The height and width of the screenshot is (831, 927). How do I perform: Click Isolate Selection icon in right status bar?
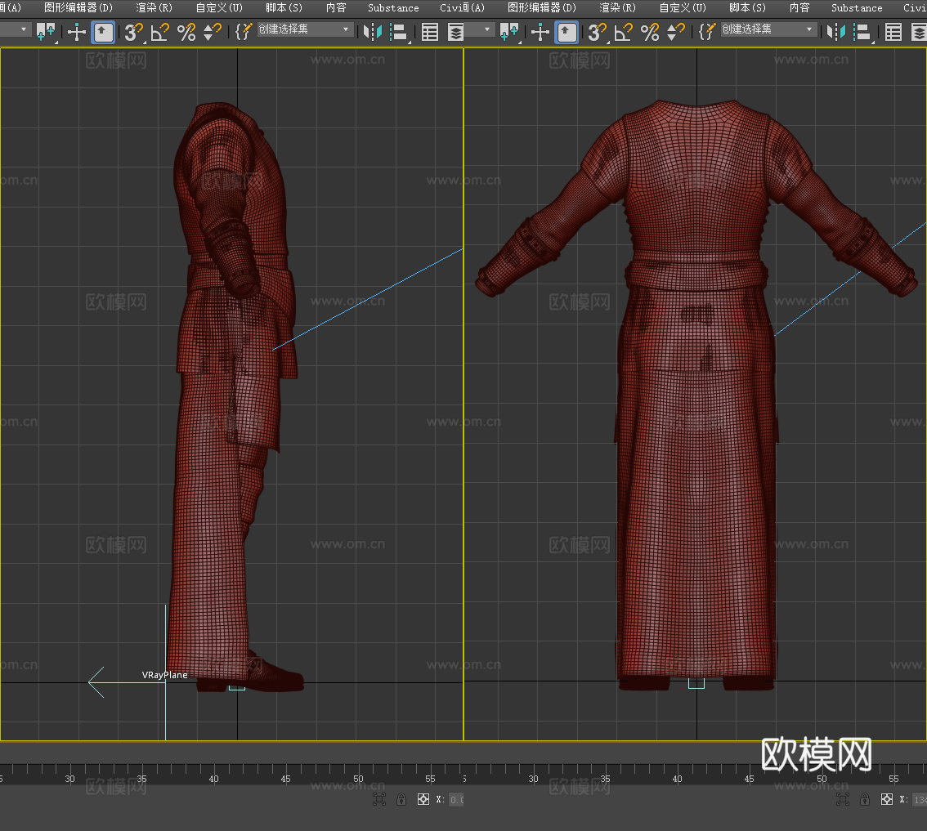point(843,800)
